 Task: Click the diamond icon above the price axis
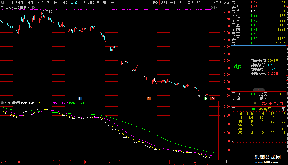click(211, 7)
